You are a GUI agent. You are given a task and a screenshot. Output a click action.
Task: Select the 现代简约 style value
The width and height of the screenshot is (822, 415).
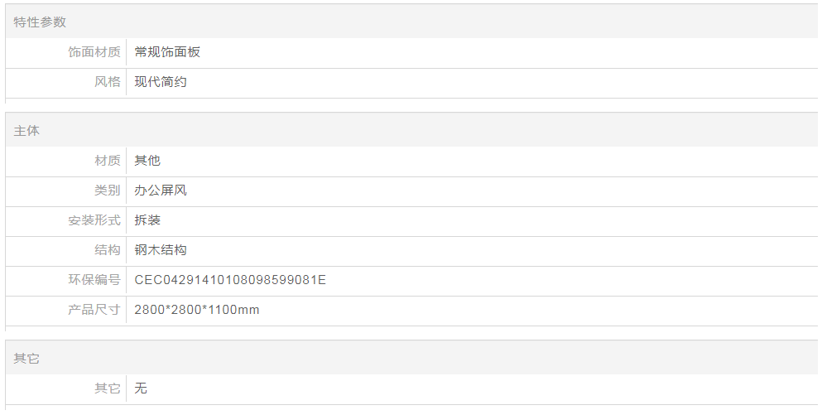tap(161, 82)
